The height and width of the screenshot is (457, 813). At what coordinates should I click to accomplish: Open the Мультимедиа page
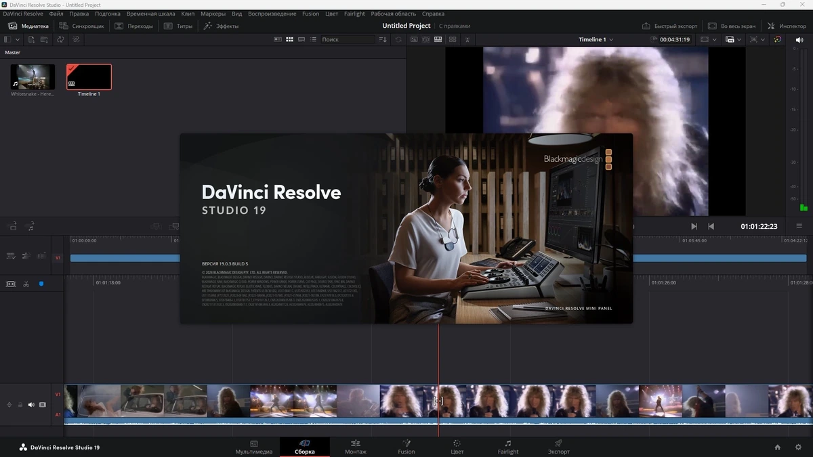point(254,447)
